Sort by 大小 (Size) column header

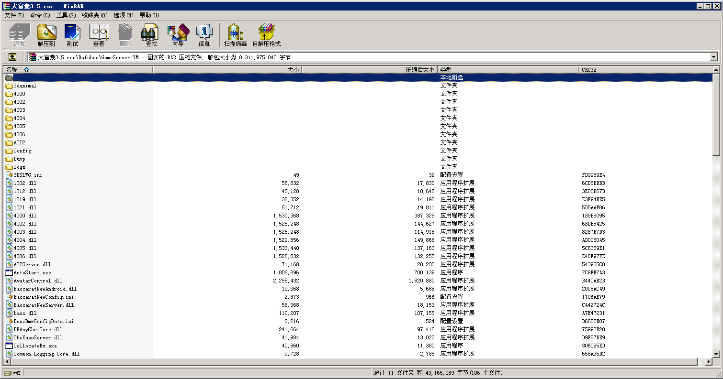click(x=227, y=70)
